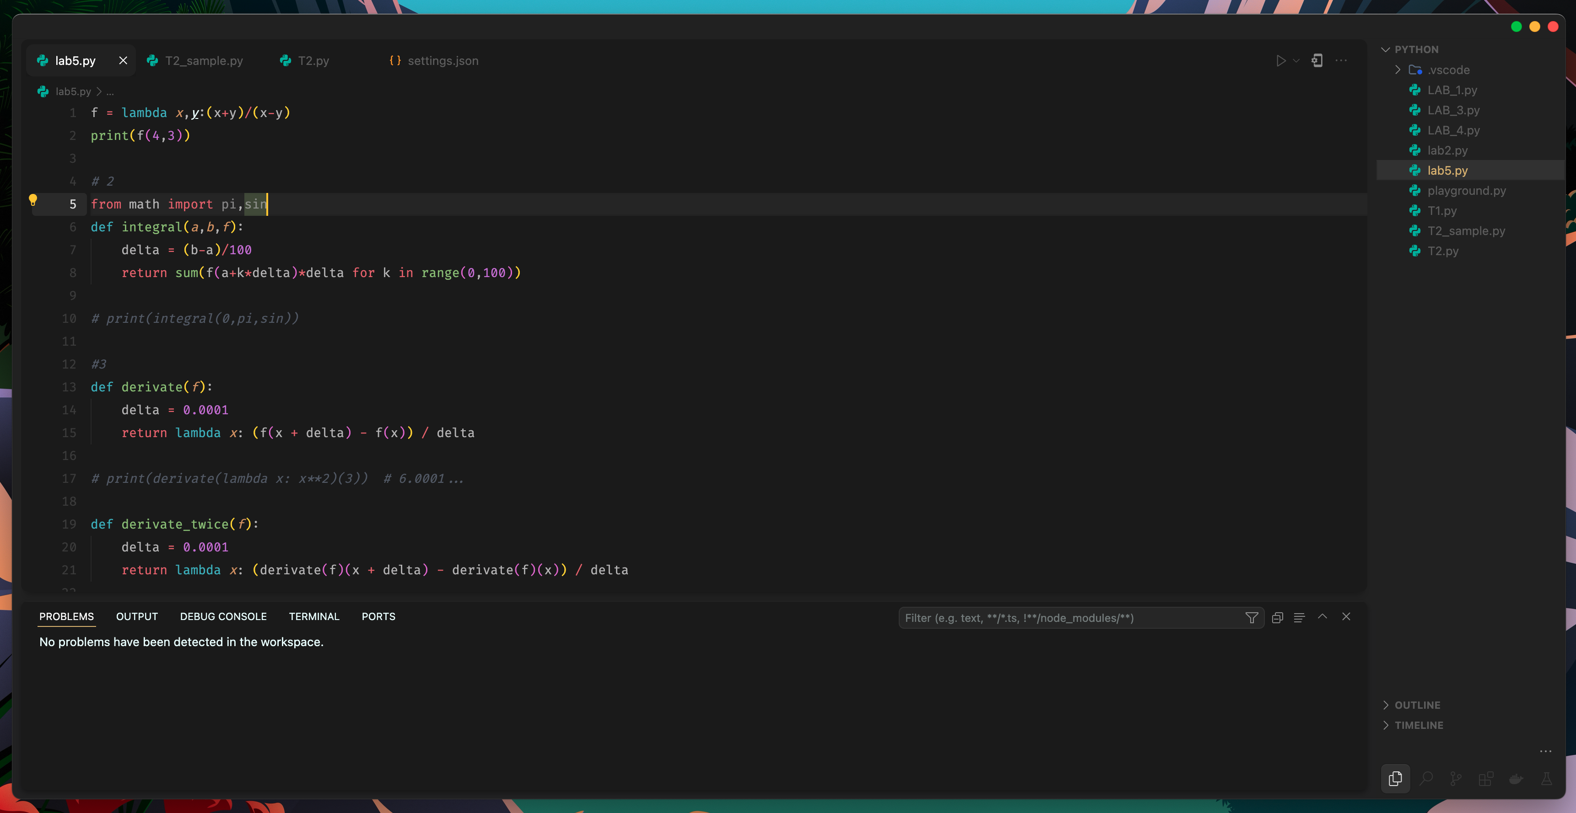This screenshot has height=813, width=1576.
Task: Click the Problems filter funnel icon
Action: coord(1252,617)
